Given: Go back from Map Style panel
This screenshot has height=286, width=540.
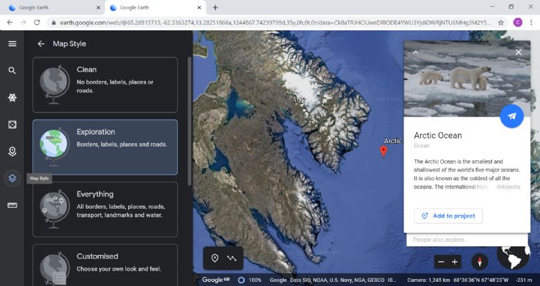Looking at the screenshot, I should pos(41,44).
